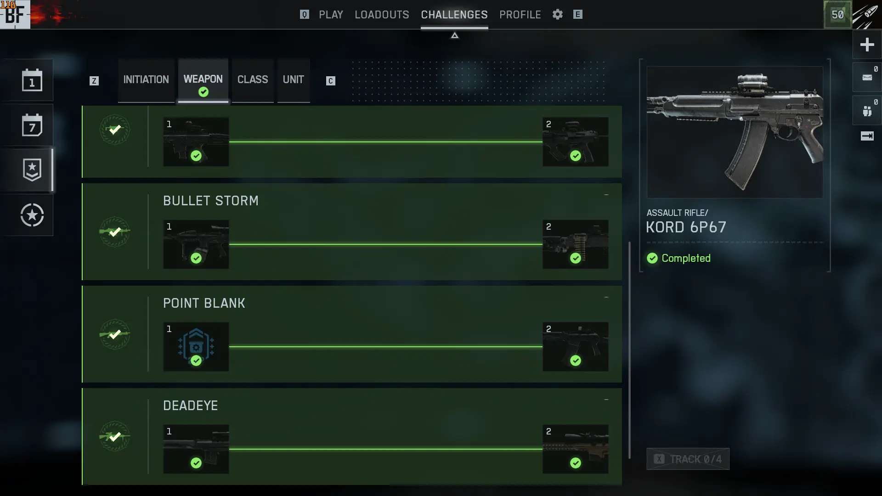882x496 pixels.
Task: Collapse the Deadeye challenge row
Action: (606, 400)
